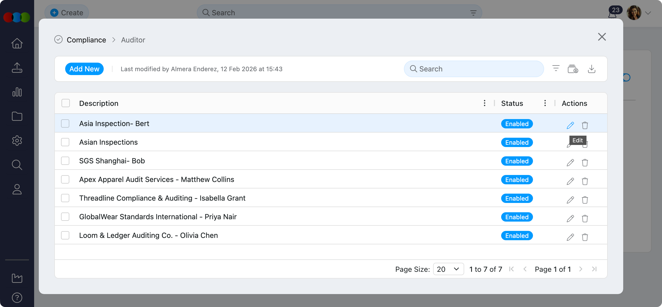Click Enabled status on Apex Apparel row
Image resolution: width=662 pixels, height=307 pixels.
click(x=517, y=180)
